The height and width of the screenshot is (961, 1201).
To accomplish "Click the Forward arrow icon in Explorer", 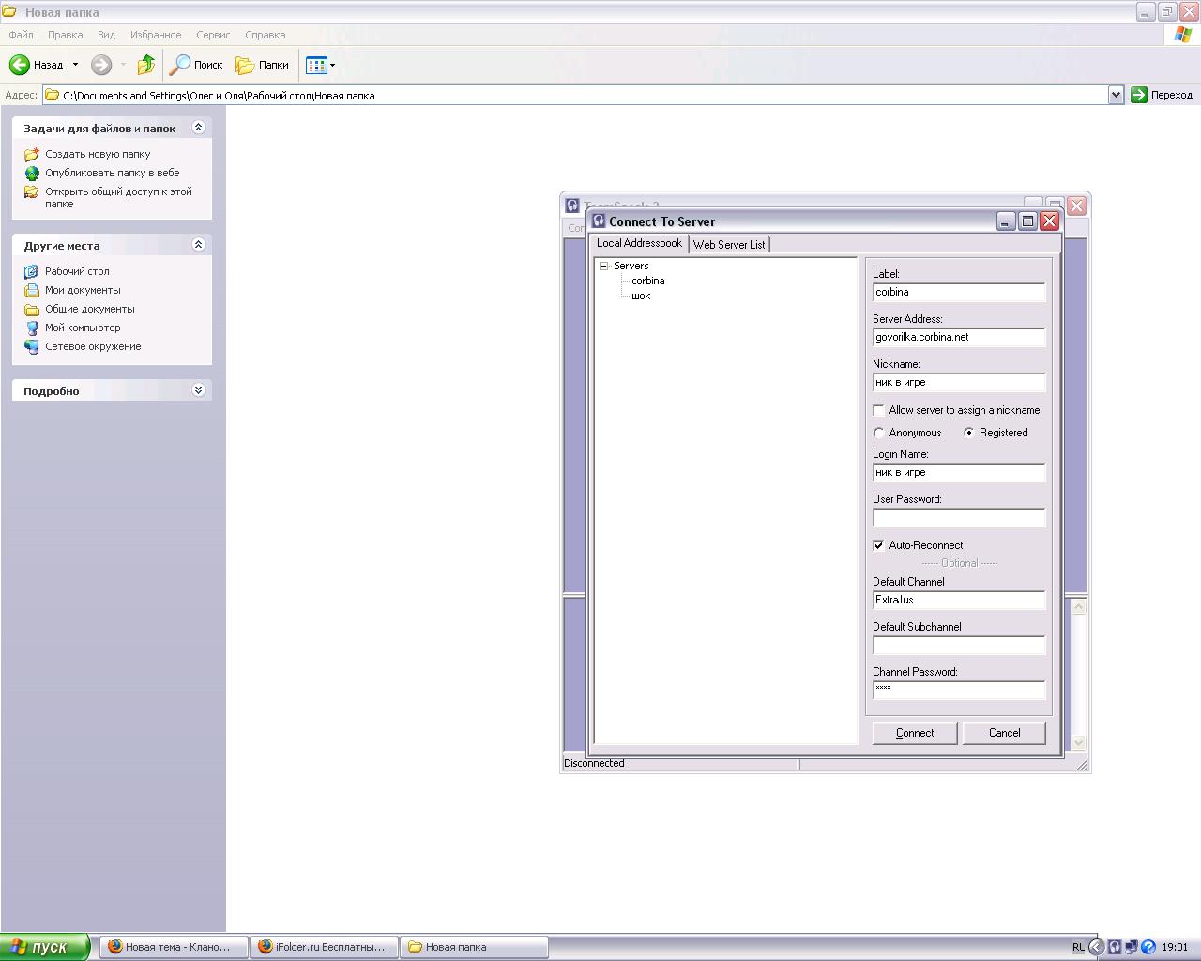I will [101, 65].
